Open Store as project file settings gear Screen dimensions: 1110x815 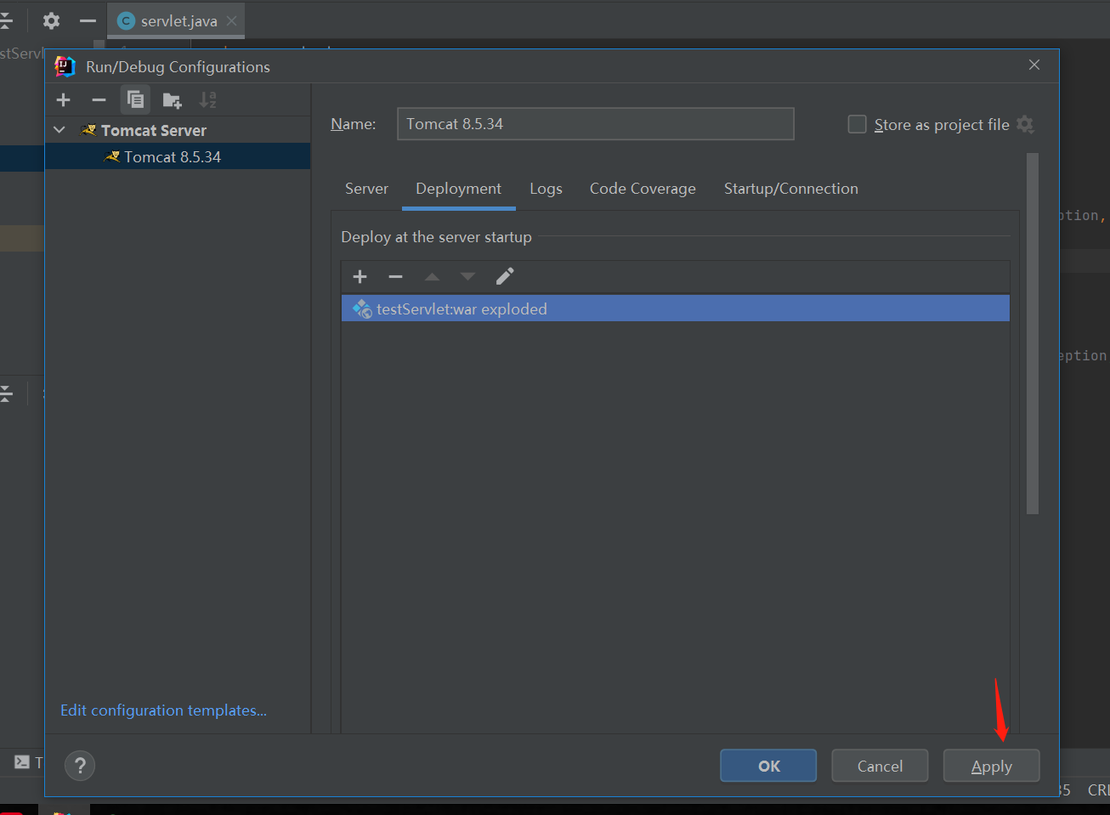click(1025, 124)
